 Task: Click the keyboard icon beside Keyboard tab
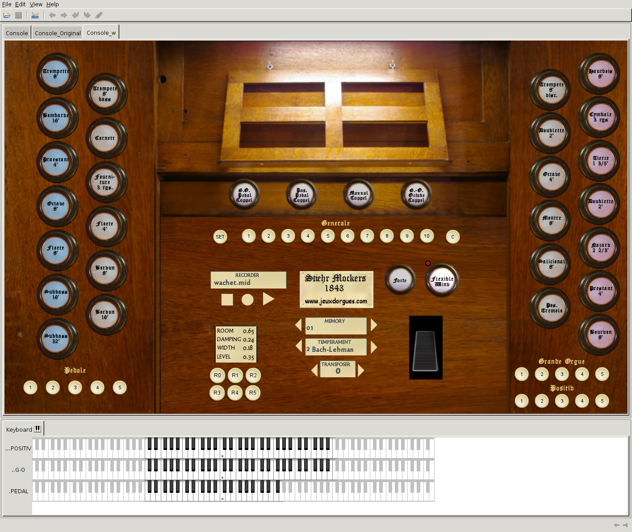click(38, 429)
